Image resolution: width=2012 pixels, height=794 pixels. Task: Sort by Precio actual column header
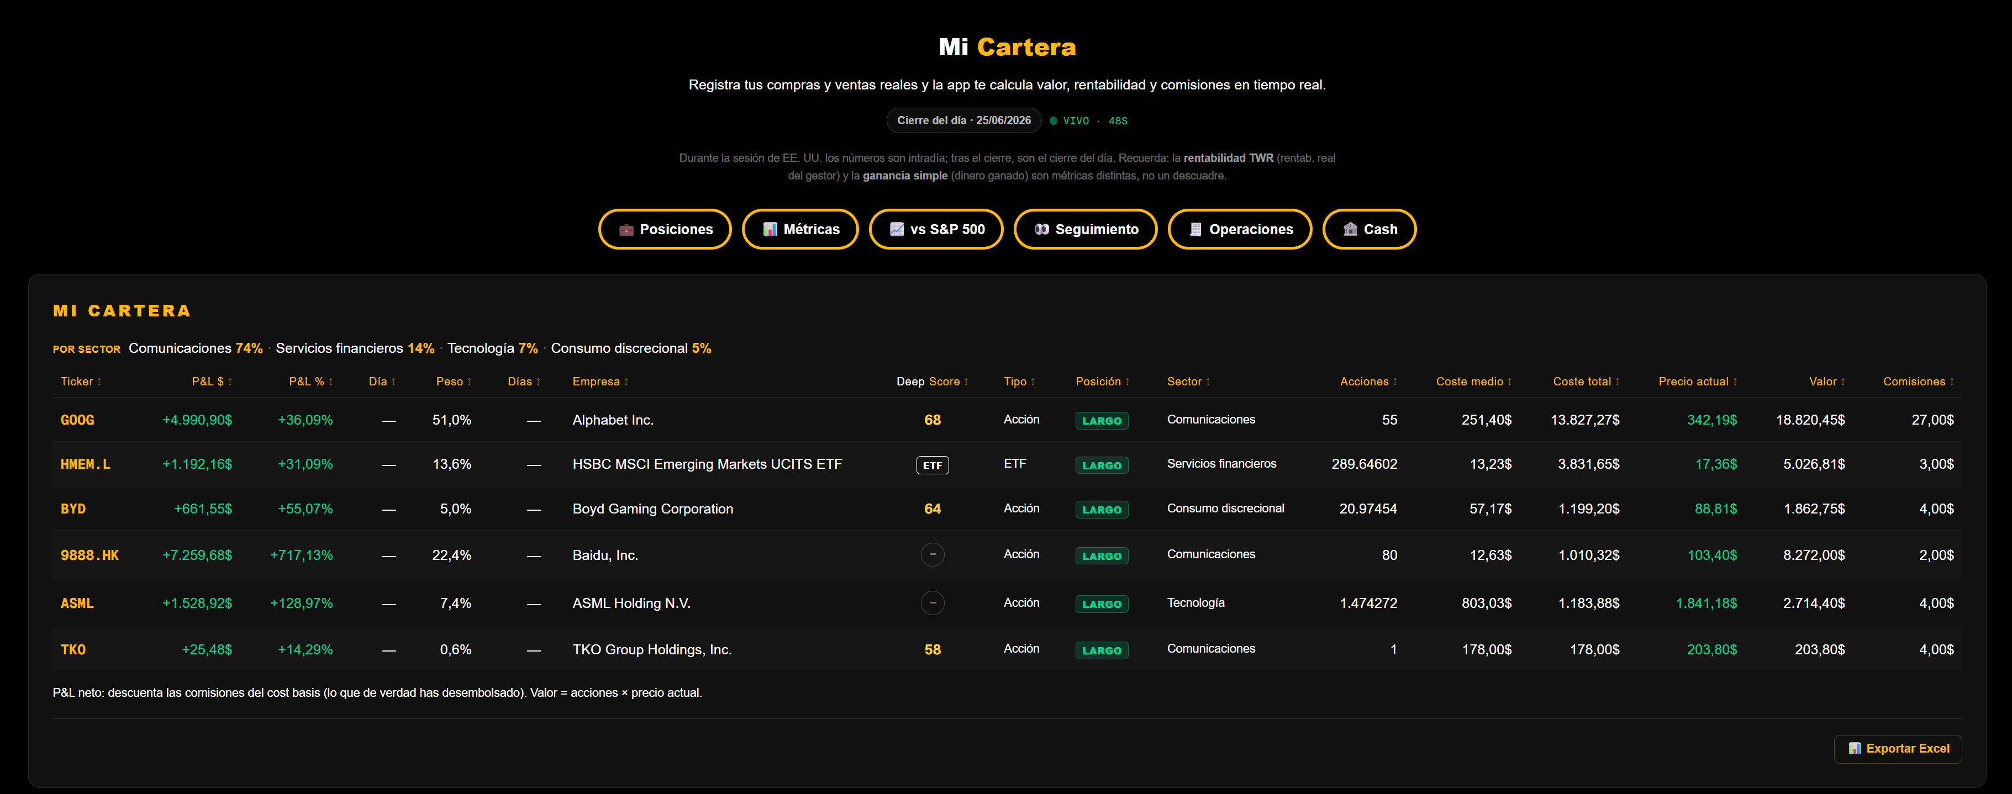coord(1698,381)
